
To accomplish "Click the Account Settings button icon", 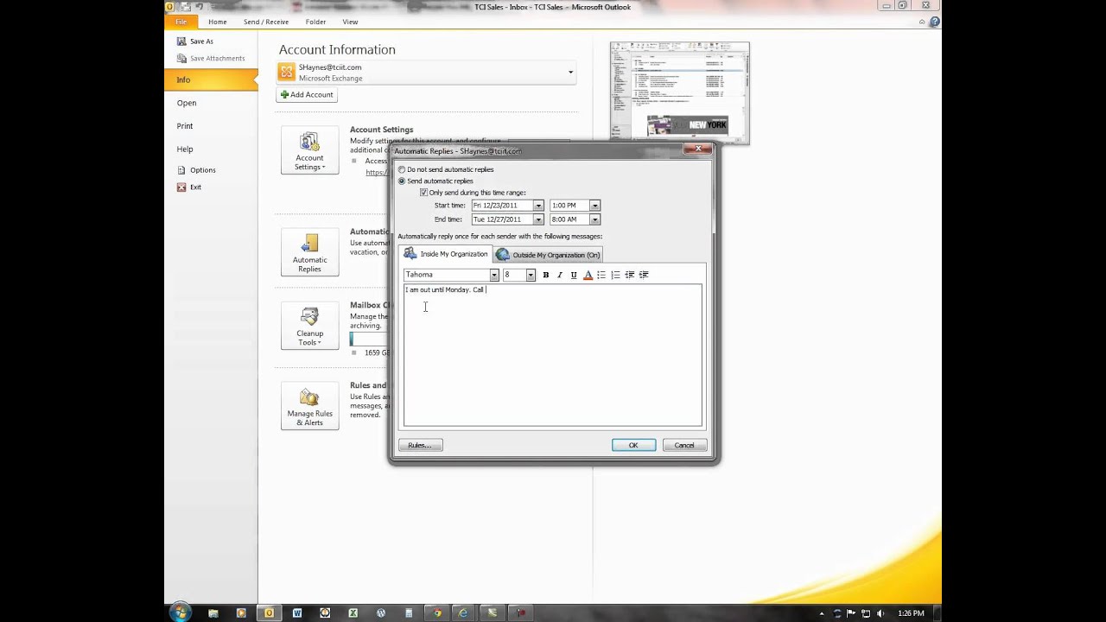I will coord(309,151).
